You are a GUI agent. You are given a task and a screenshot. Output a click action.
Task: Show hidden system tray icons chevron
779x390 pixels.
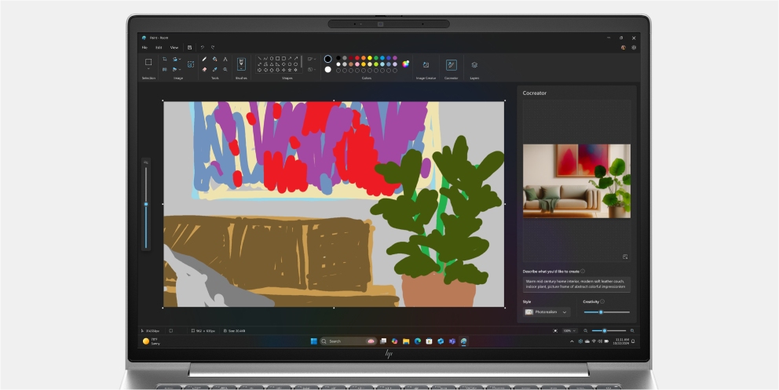tap(572, 341)
